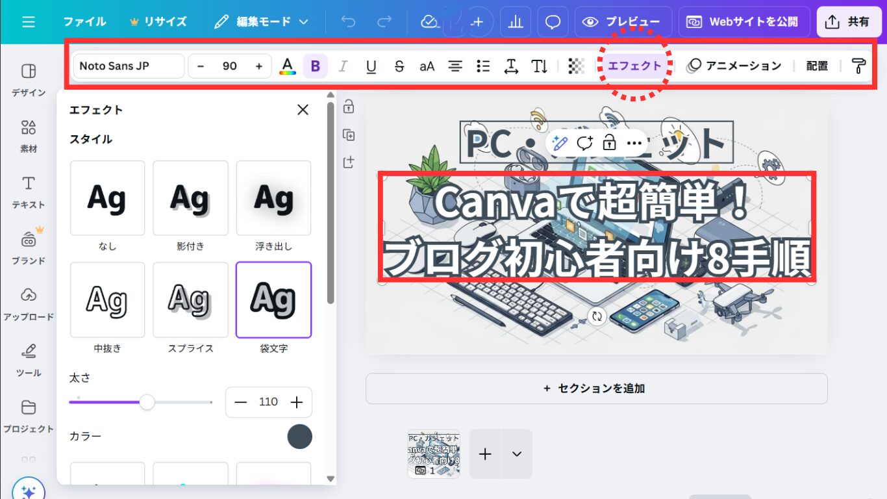887x499 pixels.
Task: Decrease thickness value with minus
Action: click(241, 402)
